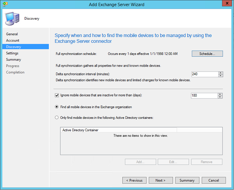234x190 pixels.
Task: Click the Previous button
Action: point(134,180)
